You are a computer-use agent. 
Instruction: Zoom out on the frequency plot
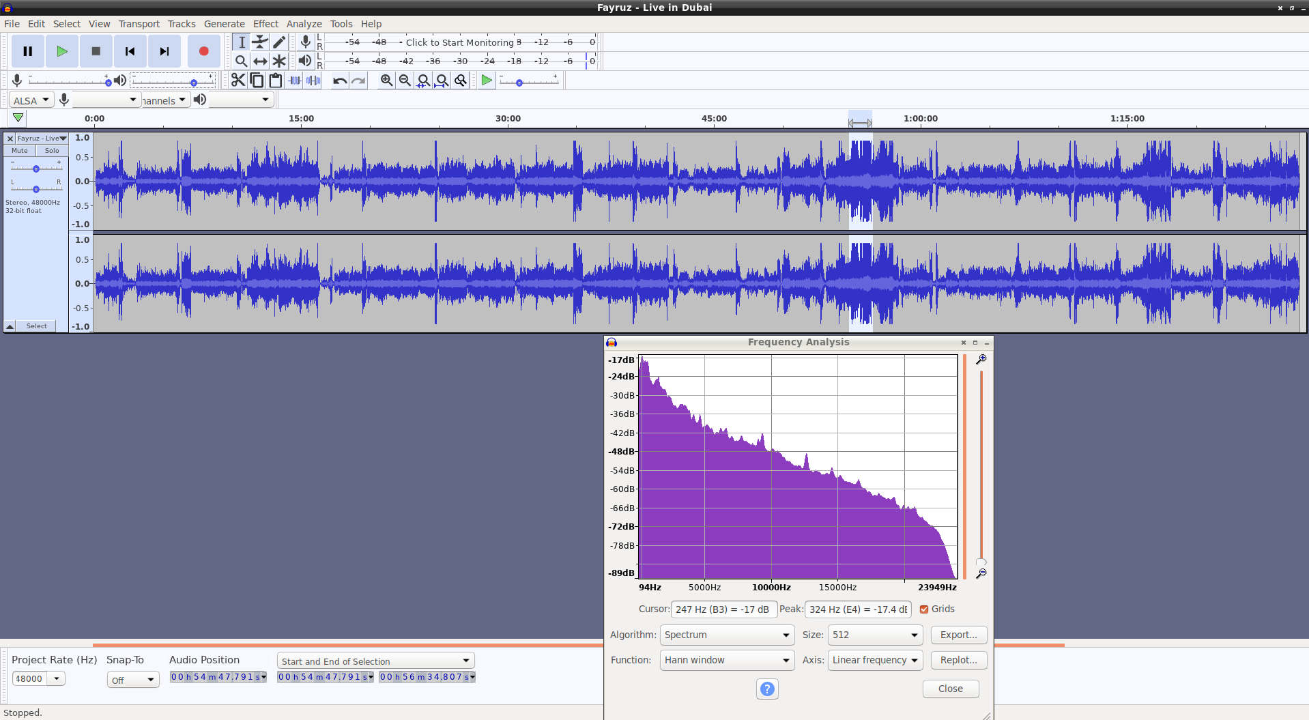pyautogui.click(x=981, y=574)
